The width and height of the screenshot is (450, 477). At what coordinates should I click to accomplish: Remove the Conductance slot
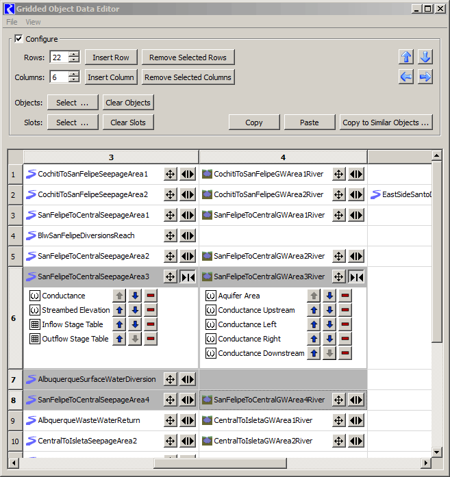pos(151,296)
